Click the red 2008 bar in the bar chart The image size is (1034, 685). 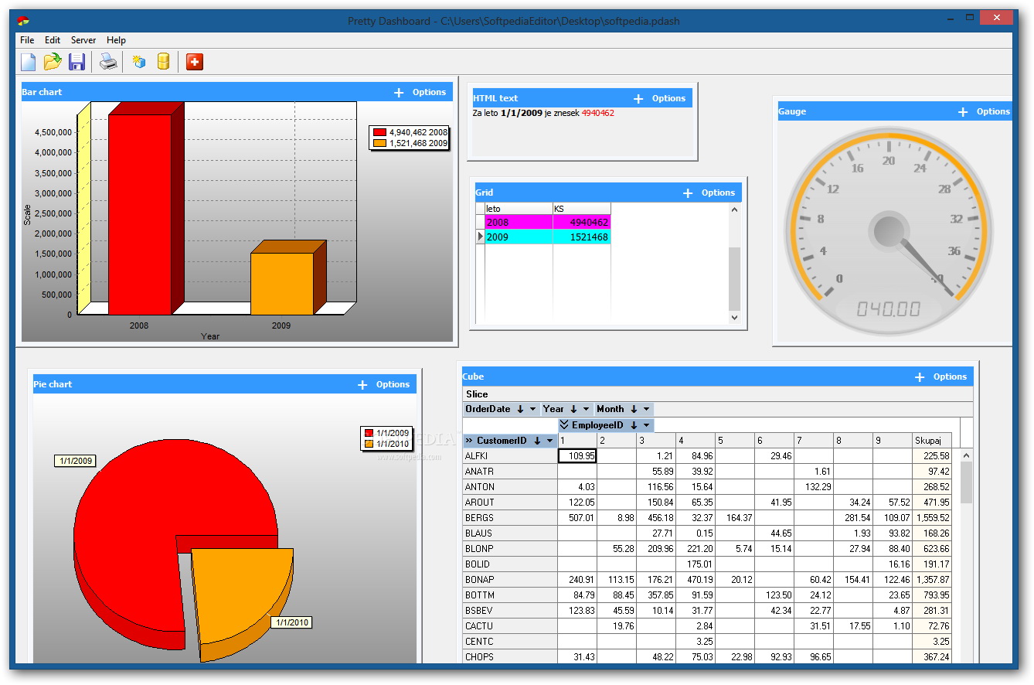click(x=139, y=214)
